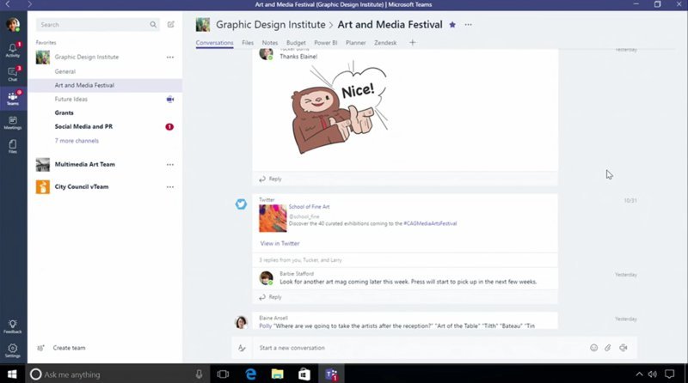This screenshot has height=383, width=688.
Task: Open Microsoft Edge from the taskbar
Action: [251, 374]
